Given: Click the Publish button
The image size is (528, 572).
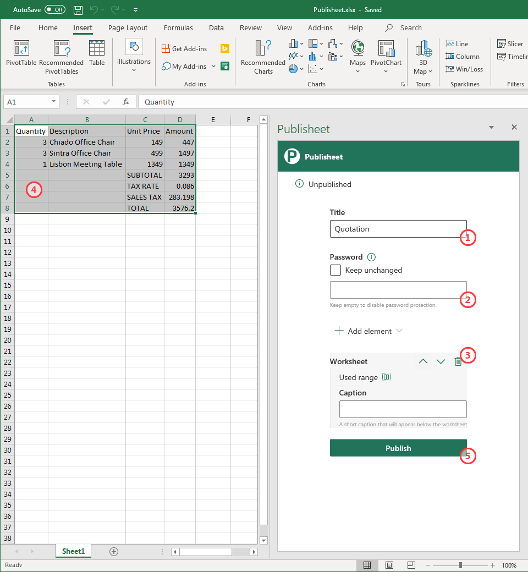Looking at the screenshot, I should pos(398,448).
